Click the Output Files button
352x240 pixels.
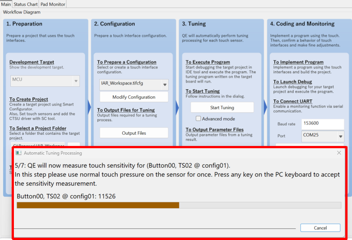134,133
